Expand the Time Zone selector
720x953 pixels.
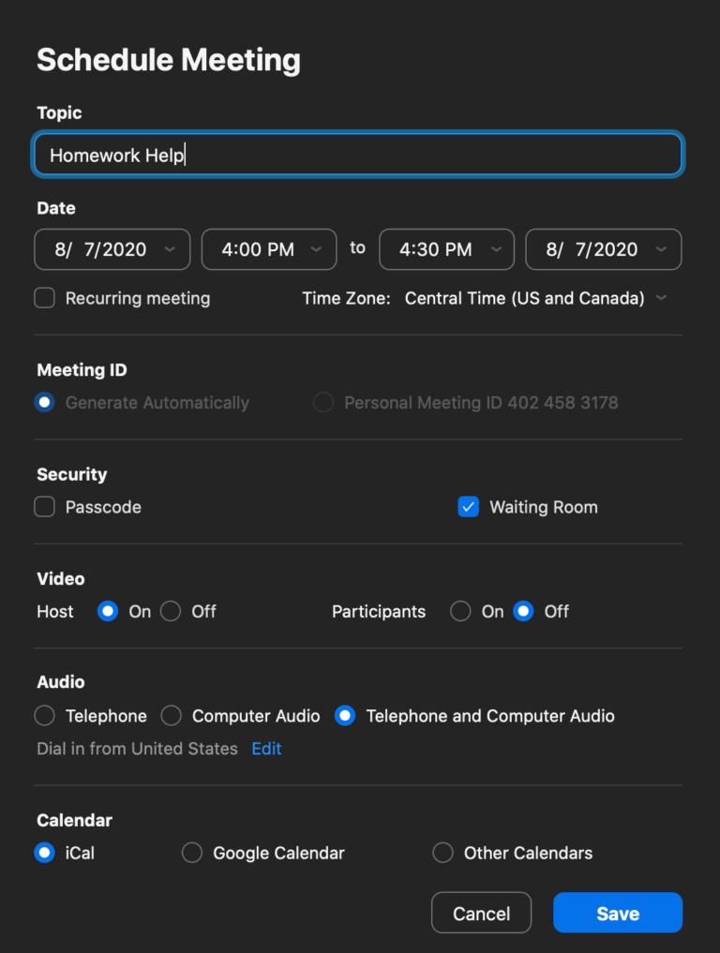point(535,298)
